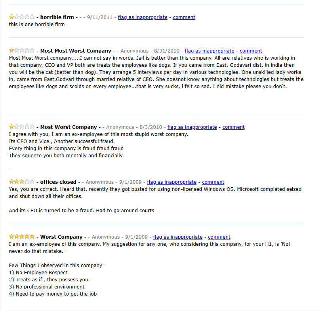
Task: Click five-star rating on 'Worst Company' review
Action: pos(22,237)
